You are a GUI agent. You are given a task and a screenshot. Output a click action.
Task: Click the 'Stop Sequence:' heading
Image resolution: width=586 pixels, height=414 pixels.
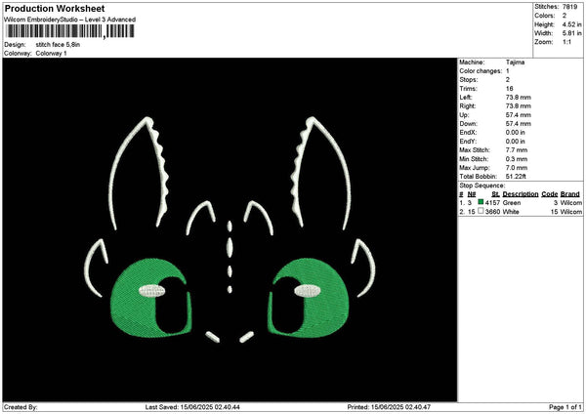click(482, 186)
